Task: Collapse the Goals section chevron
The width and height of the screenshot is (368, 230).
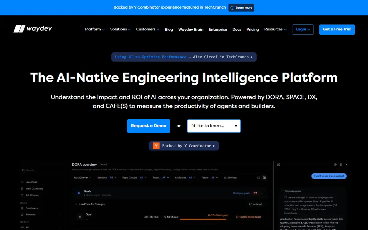Action: tap(262, 193)
